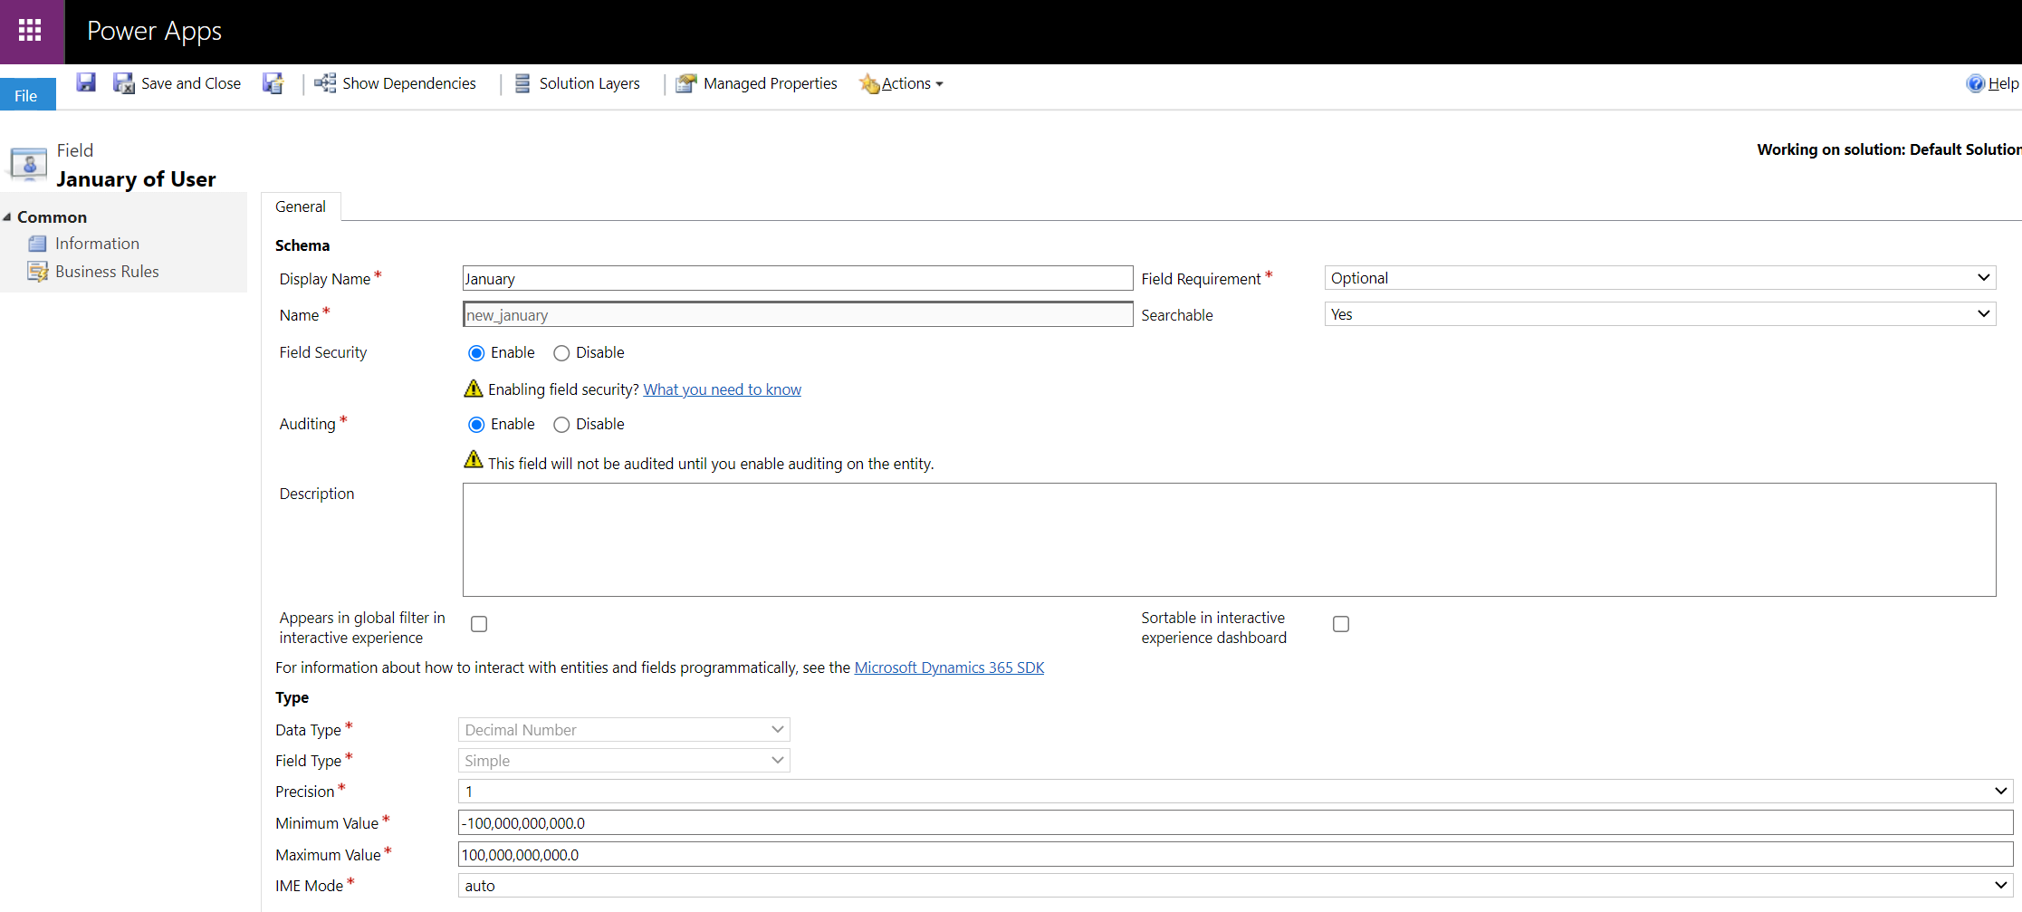Viewport: 2022px width, 912px height.
Task: Click the Maximum Value input field
Action: click(1235, 854)
